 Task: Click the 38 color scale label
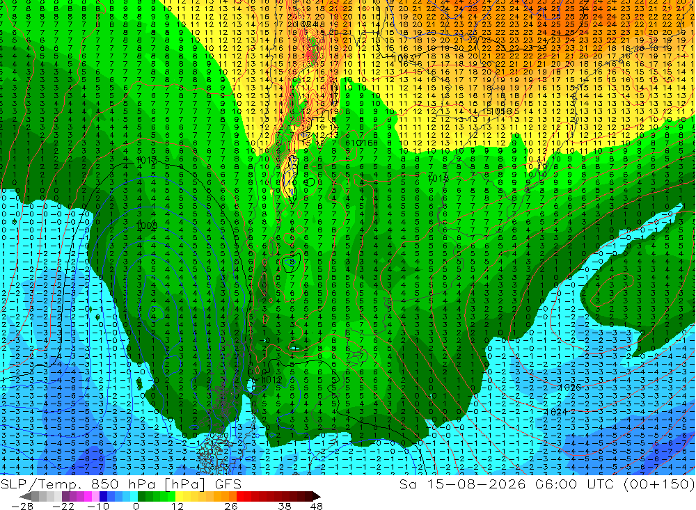(285, 506)
